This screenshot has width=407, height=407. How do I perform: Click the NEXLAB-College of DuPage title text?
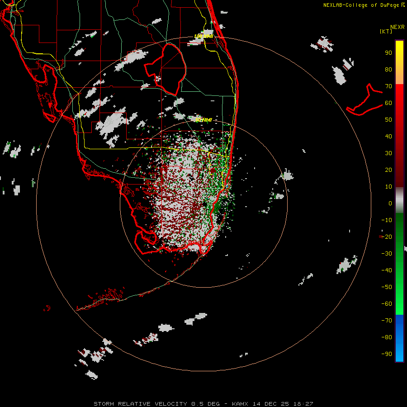pyautogui.click(x=362, y=5)
